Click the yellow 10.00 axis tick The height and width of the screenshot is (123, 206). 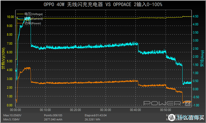click(10, 17)
